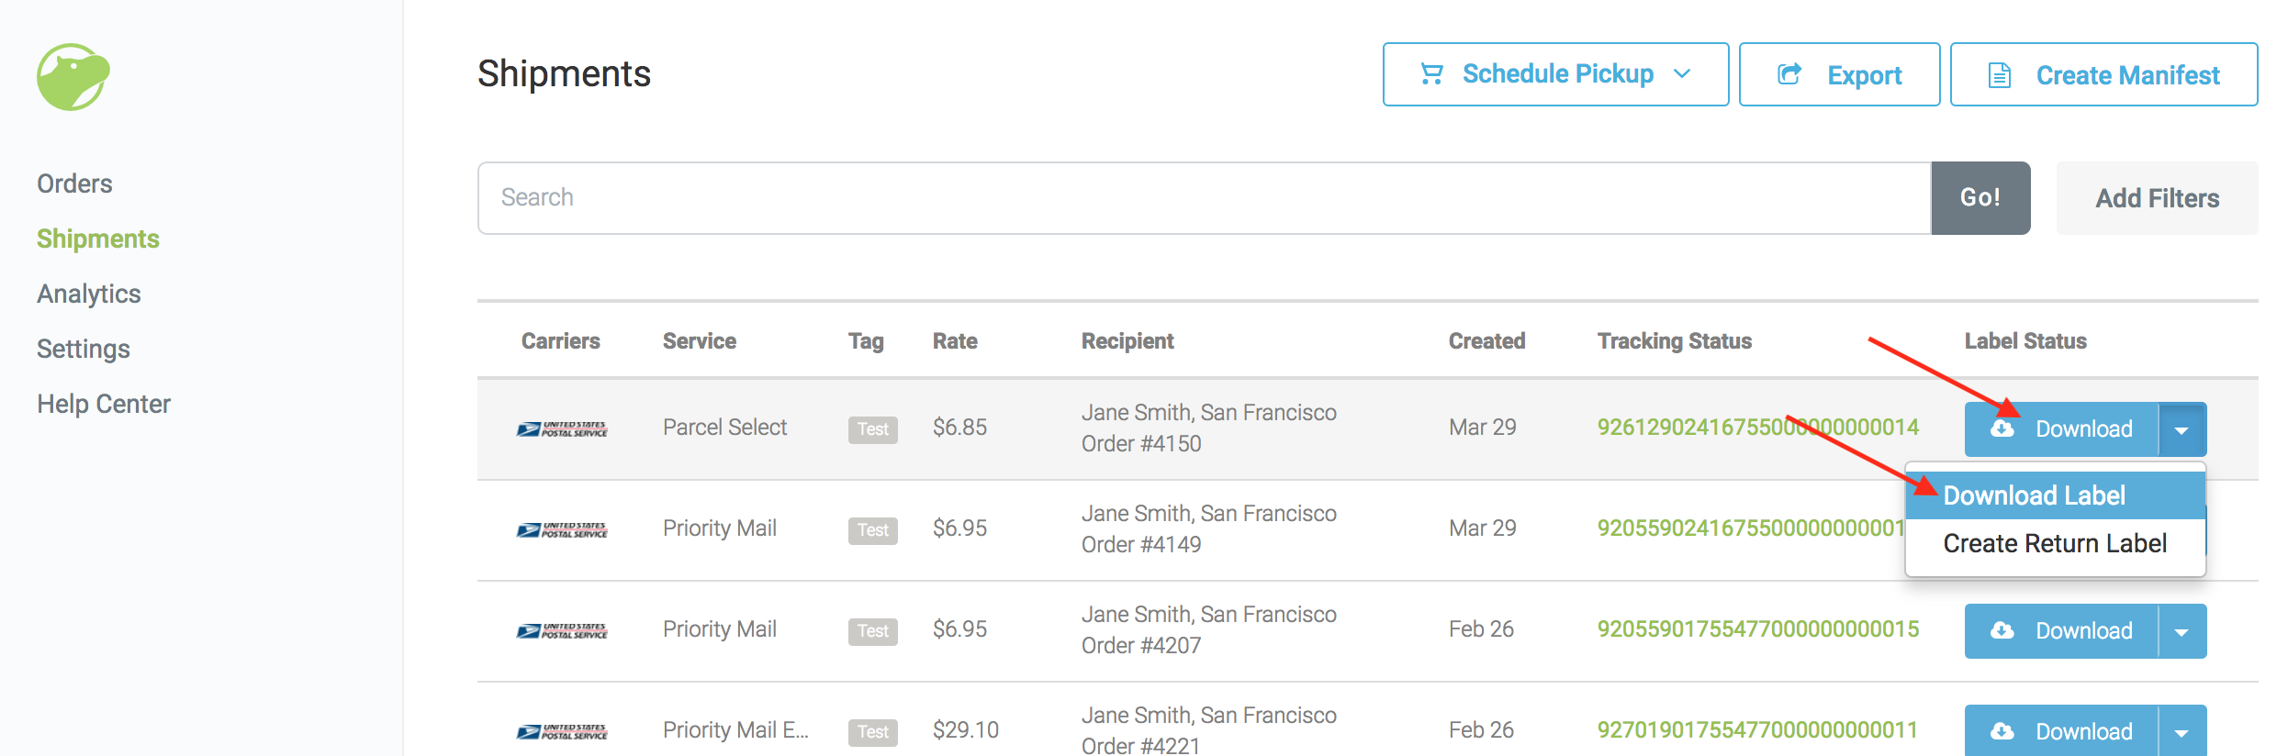Click USPS logo in Order #4221 row
Viewport: 2277px width, 756px height.
coord(562,732)
